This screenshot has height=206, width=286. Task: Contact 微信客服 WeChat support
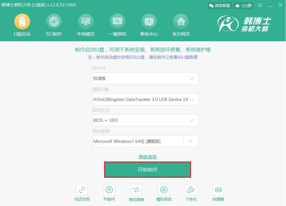(220, 5)
